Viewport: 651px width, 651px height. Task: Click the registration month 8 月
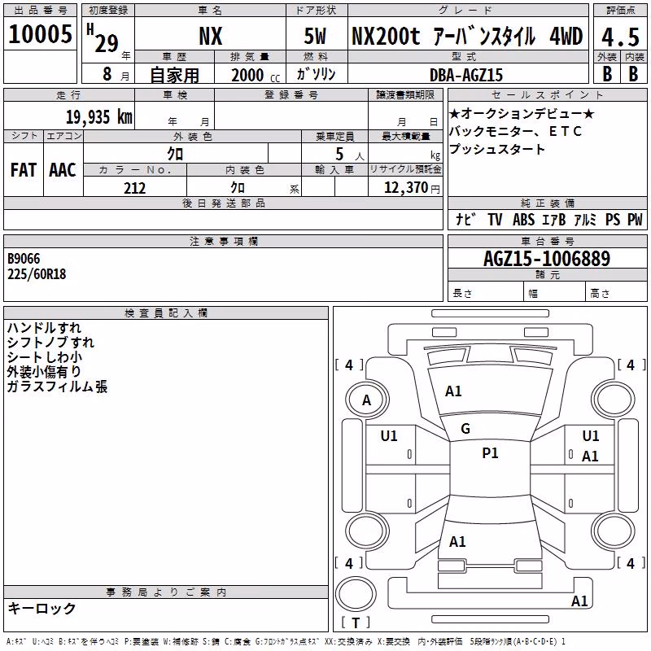(116, 74)
